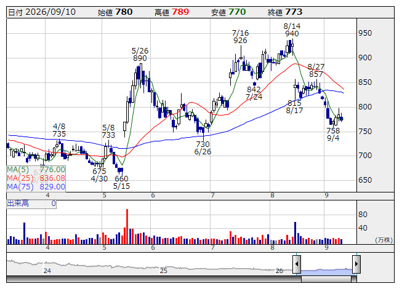Click year 24 label in the navigator
The width and height of the screenshot is (402, 289).
(47, 271)
